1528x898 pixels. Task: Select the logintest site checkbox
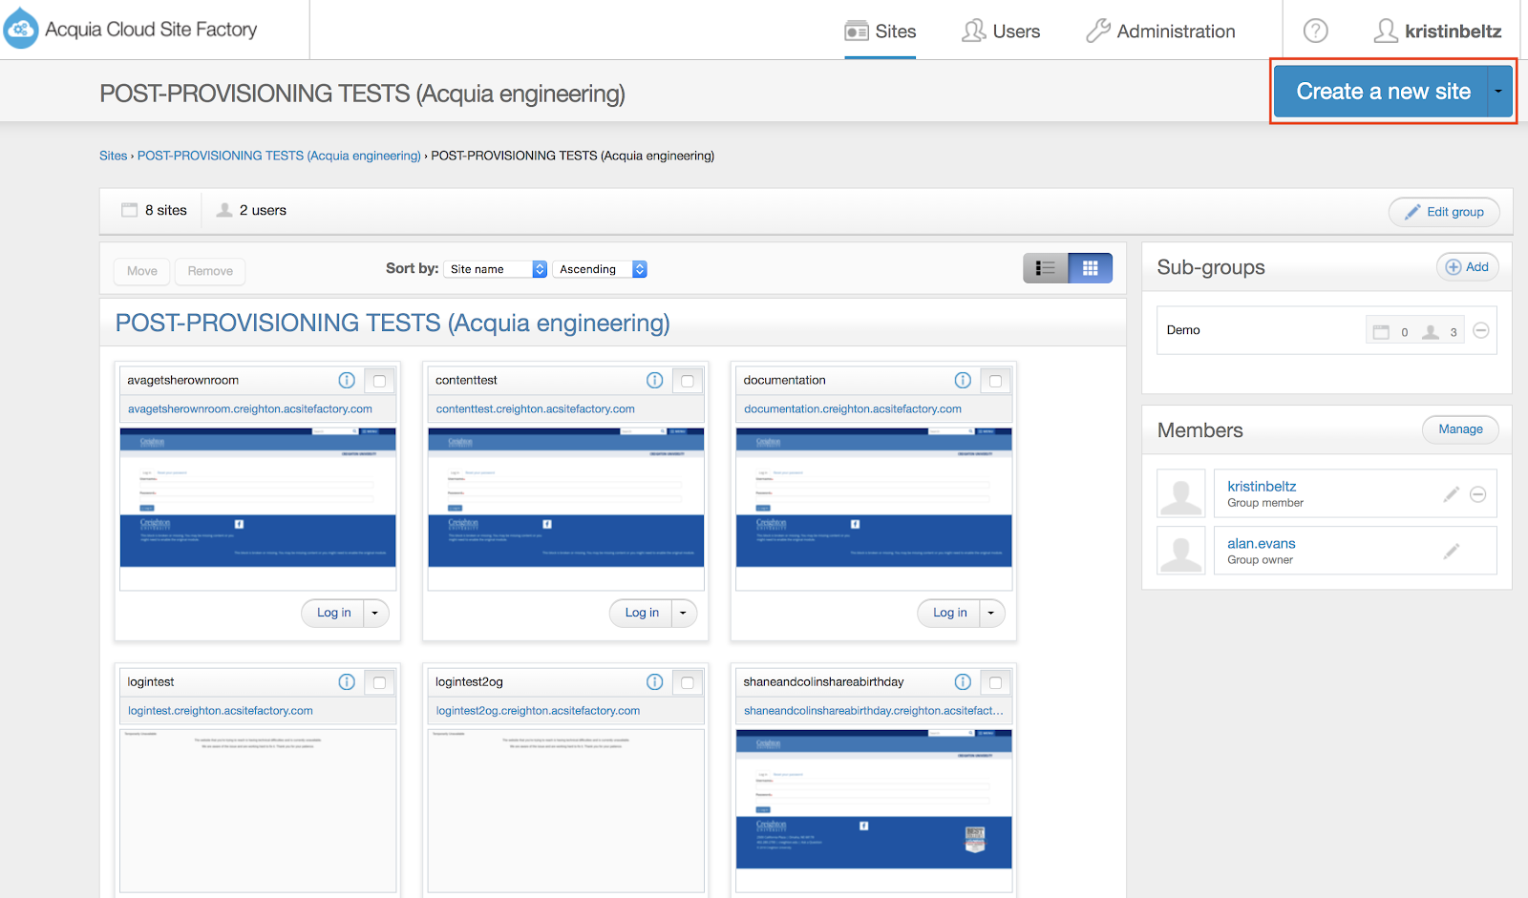379,682
